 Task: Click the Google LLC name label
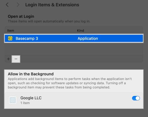click(x=31, y=98)
